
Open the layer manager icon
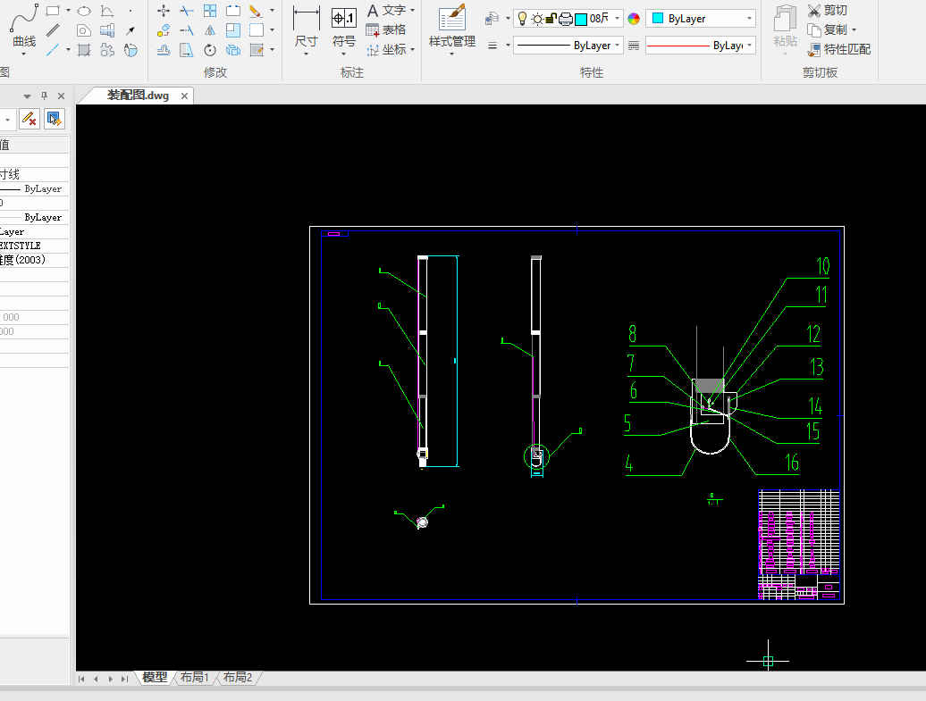click(x=492, y=19)
